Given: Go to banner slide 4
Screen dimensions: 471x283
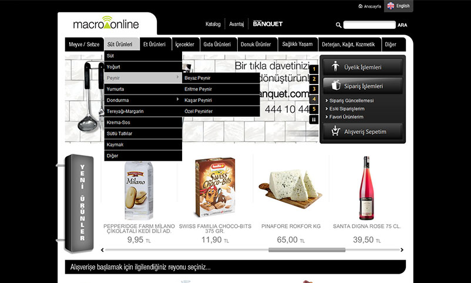Looking at the screenshot, I should 314,99.
